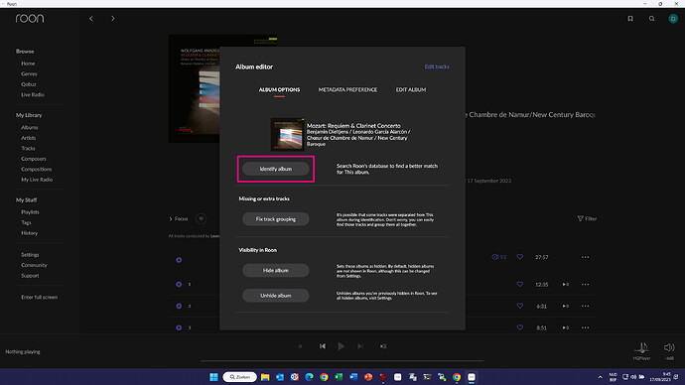Switch to the Metadata Preference tab
Screen dimensions: 685x385
click(x=347, y=89)
